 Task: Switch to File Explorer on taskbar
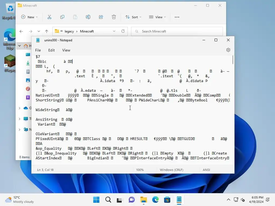point(143,200)
